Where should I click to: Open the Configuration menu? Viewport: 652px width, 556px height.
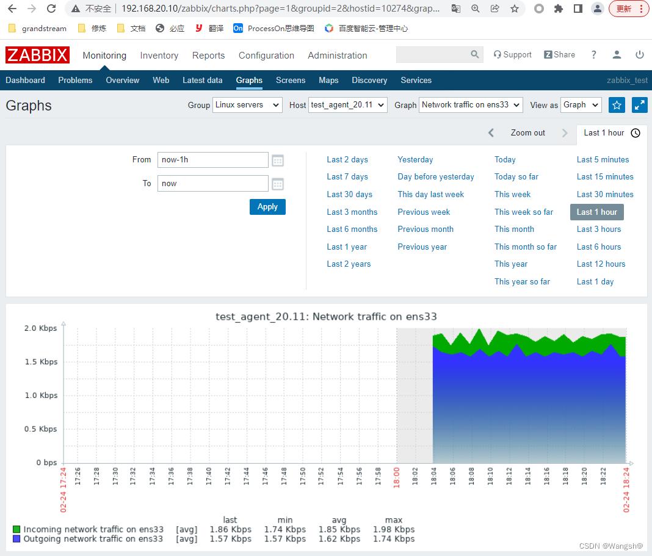point(266,56)
